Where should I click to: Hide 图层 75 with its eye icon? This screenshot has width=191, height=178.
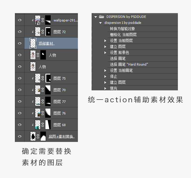coord(20,78)
